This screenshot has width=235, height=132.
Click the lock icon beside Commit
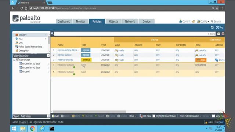[194, 21]
